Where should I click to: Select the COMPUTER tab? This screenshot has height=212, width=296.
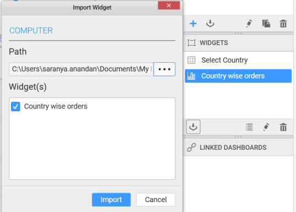point(31,30)
